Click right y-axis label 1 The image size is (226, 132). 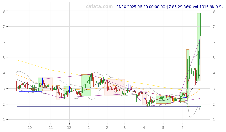(214, 120)
